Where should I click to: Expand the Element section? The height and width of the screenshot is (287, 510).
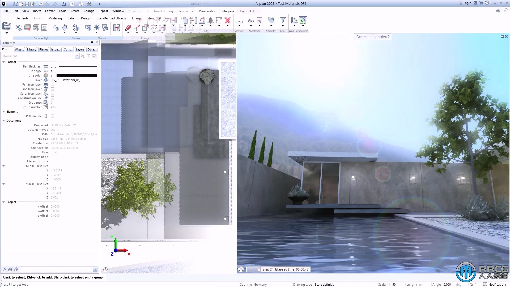pyautogui.click(x=3, y=111)
